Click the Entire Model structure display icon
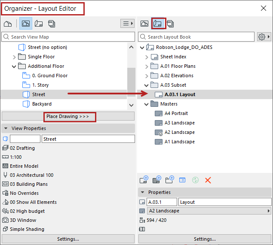The width and height of the screenshot is (273, 245). coord(5,166)
